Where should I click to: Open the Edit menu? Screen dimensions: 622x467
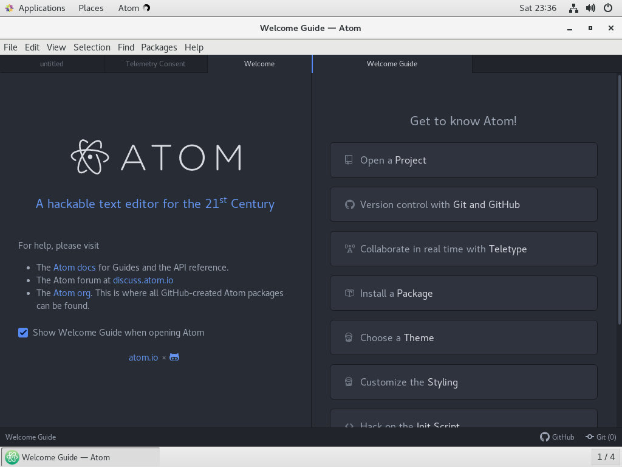[32, 47]
